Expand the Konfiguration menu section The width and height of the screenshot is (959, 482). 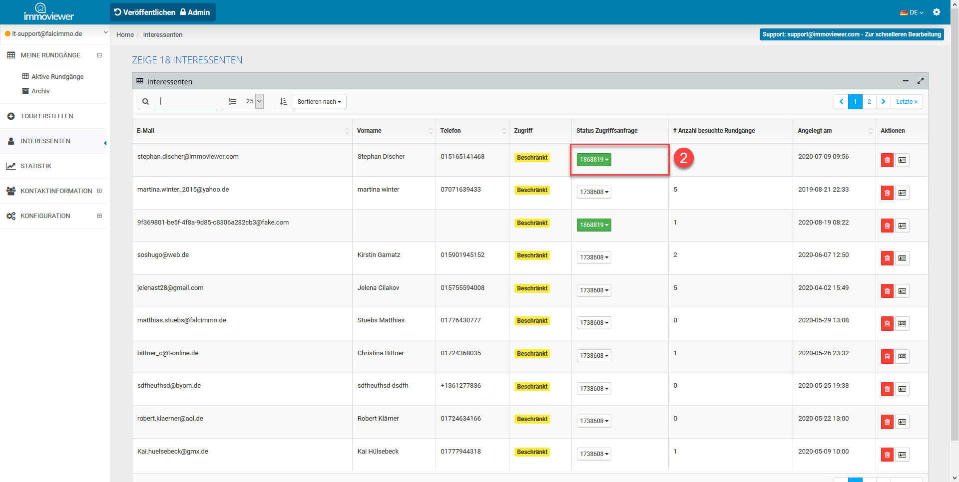click(x=99, y=216)
